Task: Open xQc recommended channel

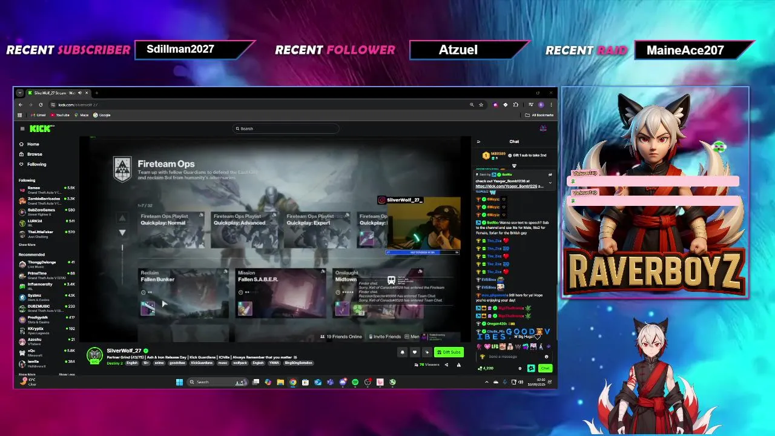Action: 47,352
